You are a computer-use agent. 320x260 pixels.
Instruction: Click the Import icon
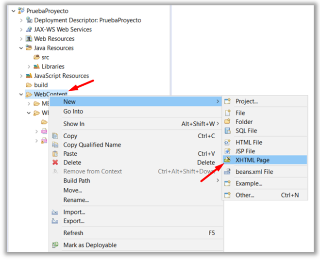(55, 212)
